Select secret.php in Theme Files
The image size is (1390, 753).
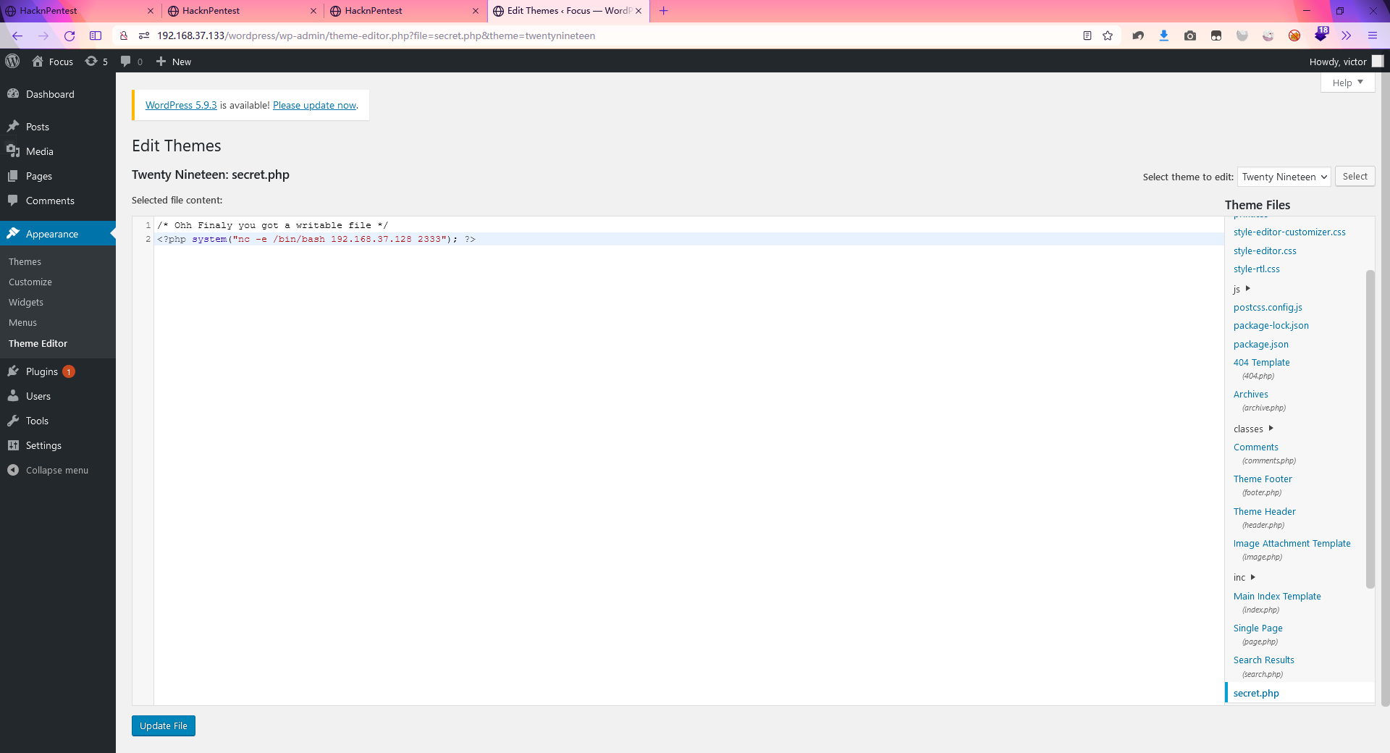pyautogui.click(x=1256, y=693)
